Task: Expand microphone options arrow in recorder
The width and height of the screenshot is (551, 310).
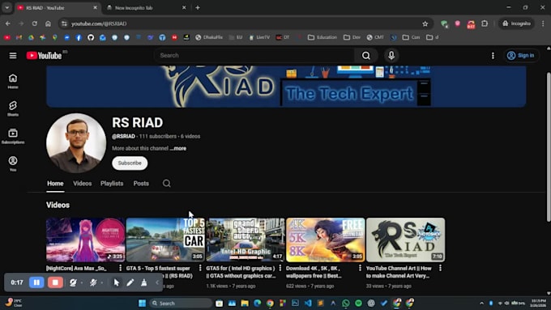Action: click(102, 282)
